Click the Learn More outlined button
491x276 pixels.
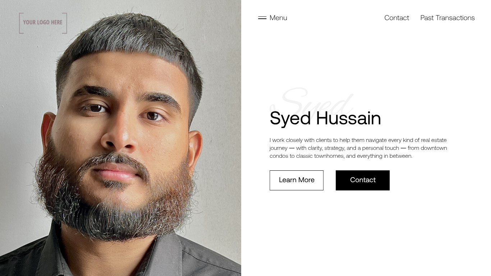297,180
